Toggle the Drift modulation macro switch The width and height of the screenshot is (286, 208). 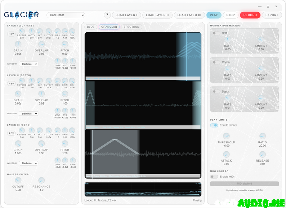pos(215,33)
